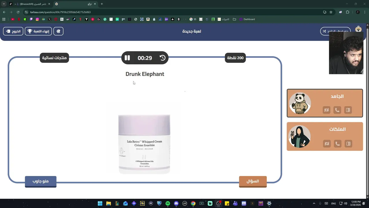Expand the tab search dropdown
Image resolution: width=369 pixels, height=208 pixels.
(4, 4)
